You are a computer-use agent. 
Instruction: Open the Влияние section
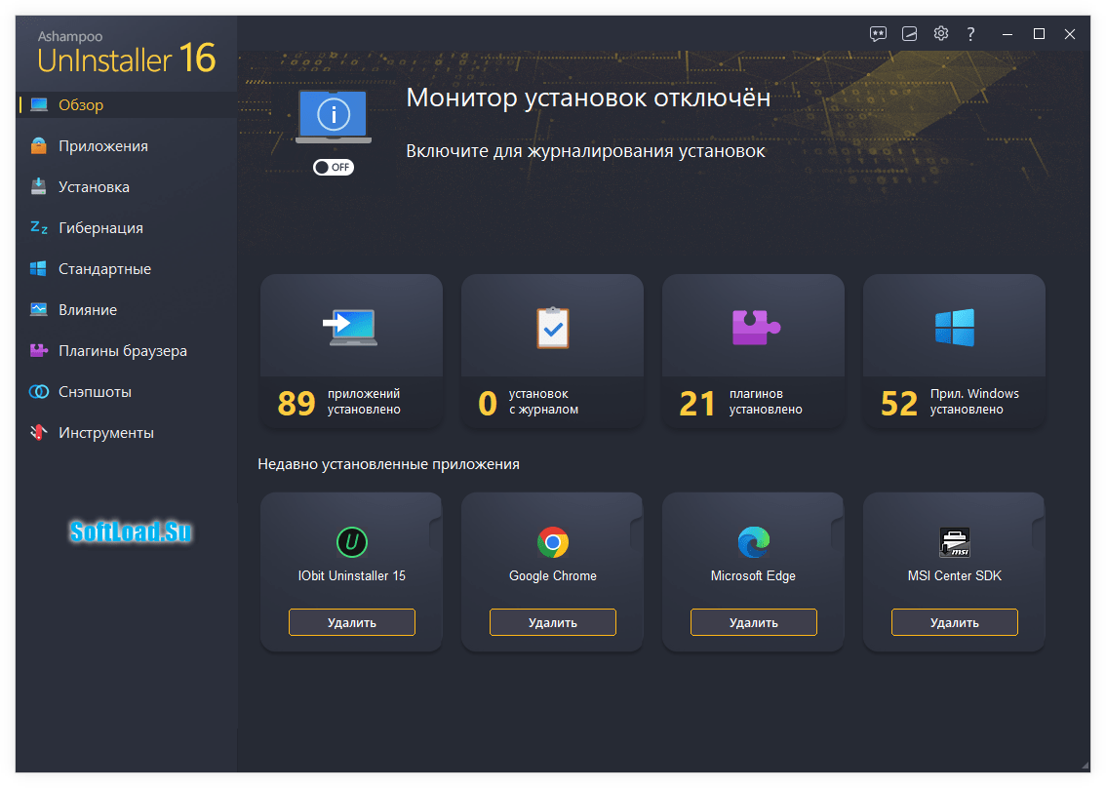[126, 310]
